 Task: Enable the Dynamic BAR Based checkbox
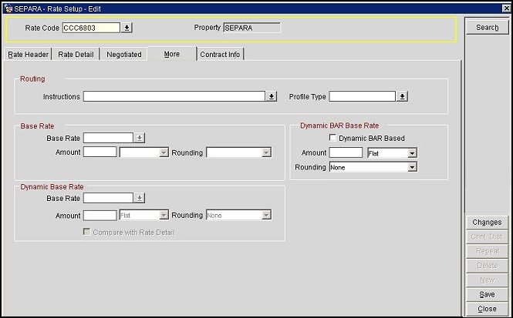(332, 138)
